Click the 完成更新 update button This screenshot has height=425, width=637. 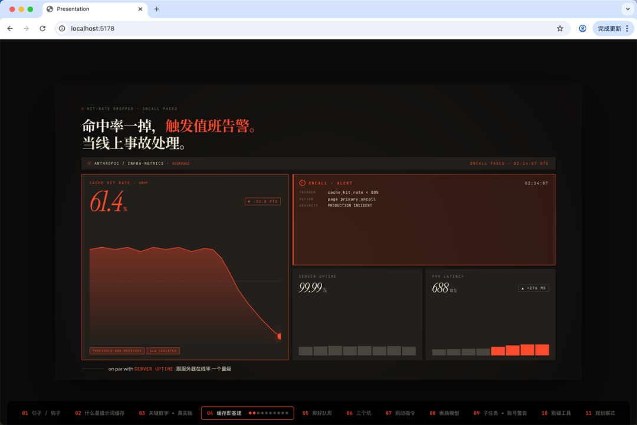tap(609, 28)
